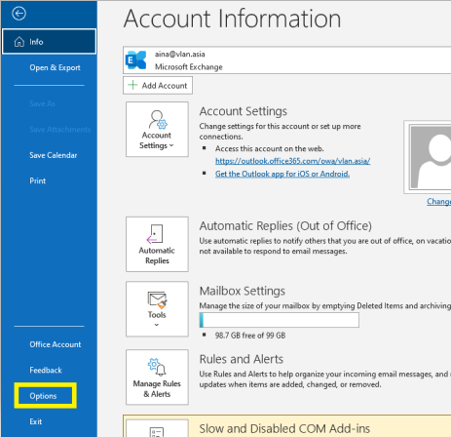Screen dimensions: 451x437
Task: Open Automatic Replies door icon button
Action: coord(155,233)
